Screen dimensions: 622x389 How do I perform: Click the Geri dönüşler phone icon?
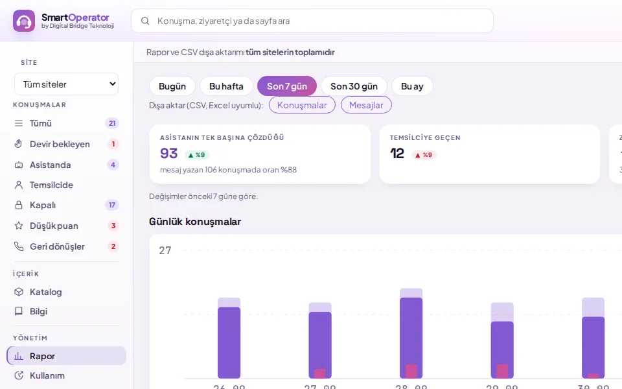pyautogui.click(x=19, y=246)
